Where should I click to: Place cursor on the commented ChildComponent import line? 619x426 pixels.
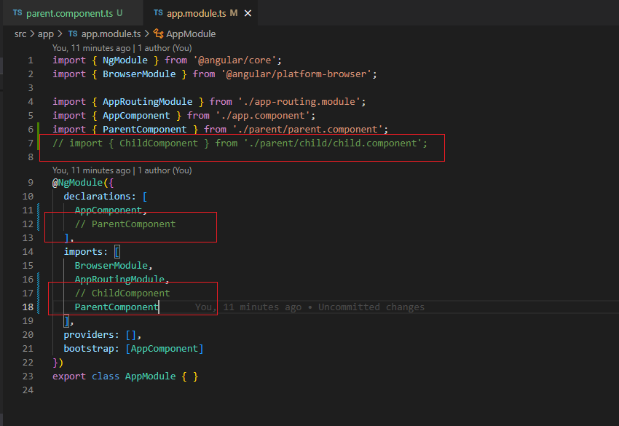point(240,143)
